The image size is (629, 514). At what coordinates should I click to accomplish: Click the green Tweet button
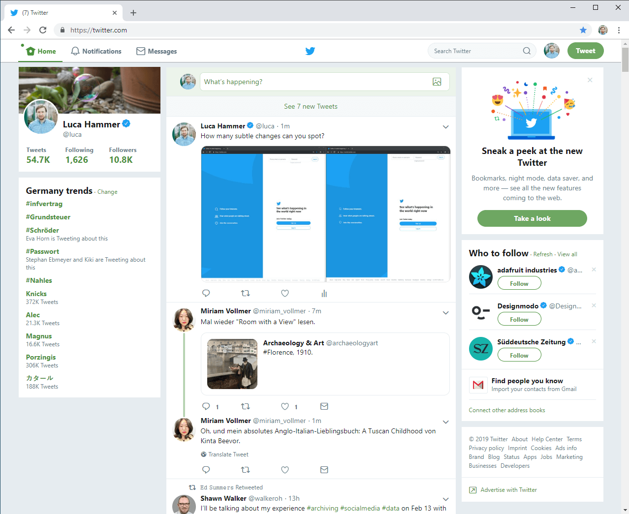586,51
